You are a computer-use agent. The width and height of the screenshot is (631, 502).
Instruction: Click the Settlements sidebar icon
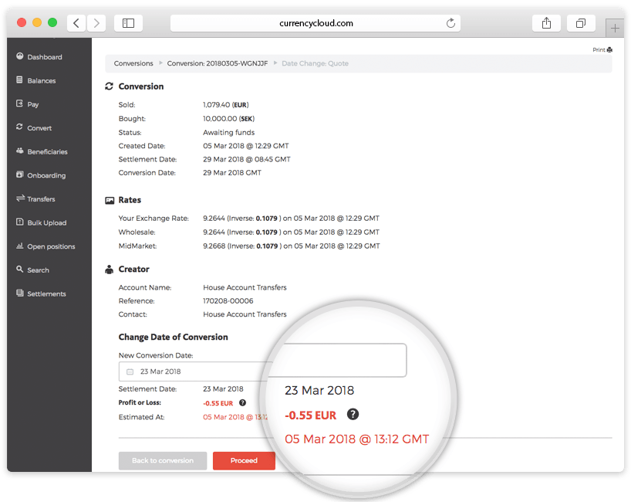(20, 293)
